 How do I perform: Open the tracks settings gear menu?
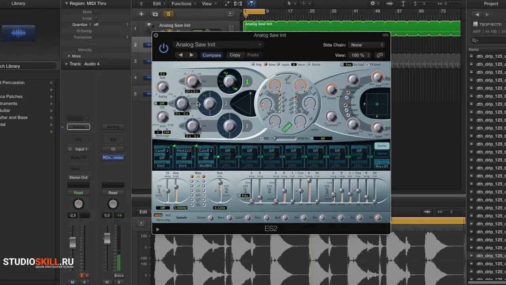[375, 4]
